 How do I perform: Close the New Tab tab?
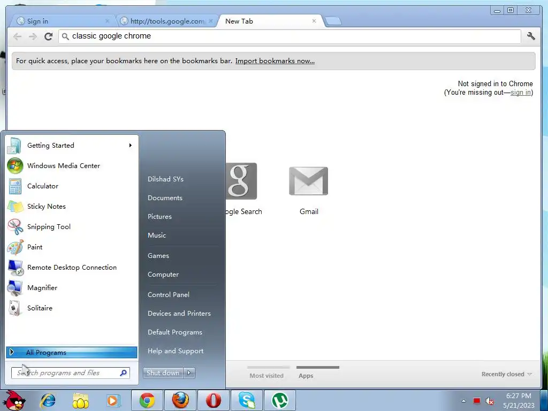pos(314,21)
